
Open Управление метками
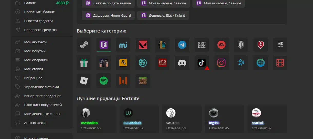(42, 87)
